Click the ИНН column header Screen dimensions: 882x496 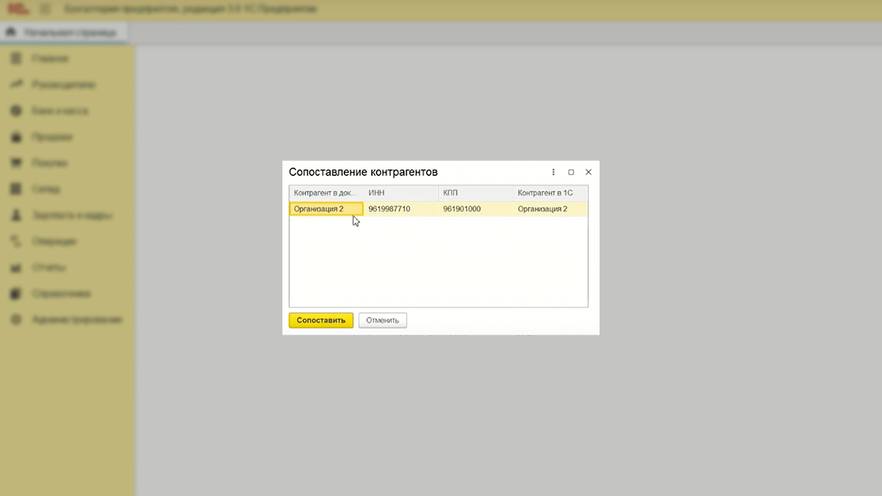click(x=377, y=193)
